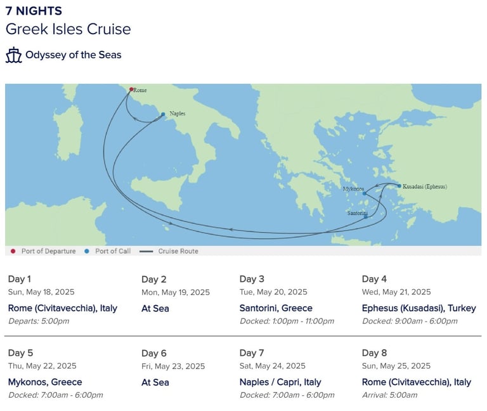Click the Greek Isles Cruise title
The image size is (487, 411).
pos(68,29)
